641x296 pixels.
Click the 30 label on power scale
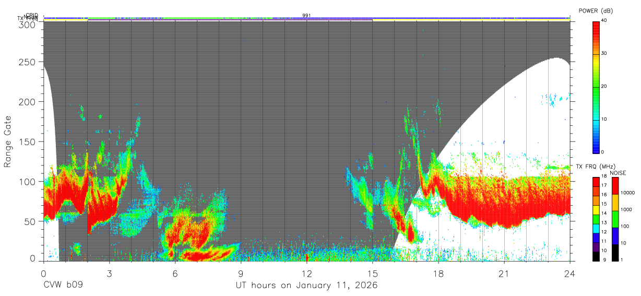coord(604,54)
